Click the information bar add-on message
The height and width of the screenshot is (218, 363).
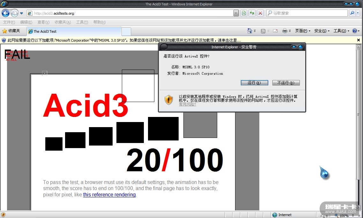(x=124, y=40)
